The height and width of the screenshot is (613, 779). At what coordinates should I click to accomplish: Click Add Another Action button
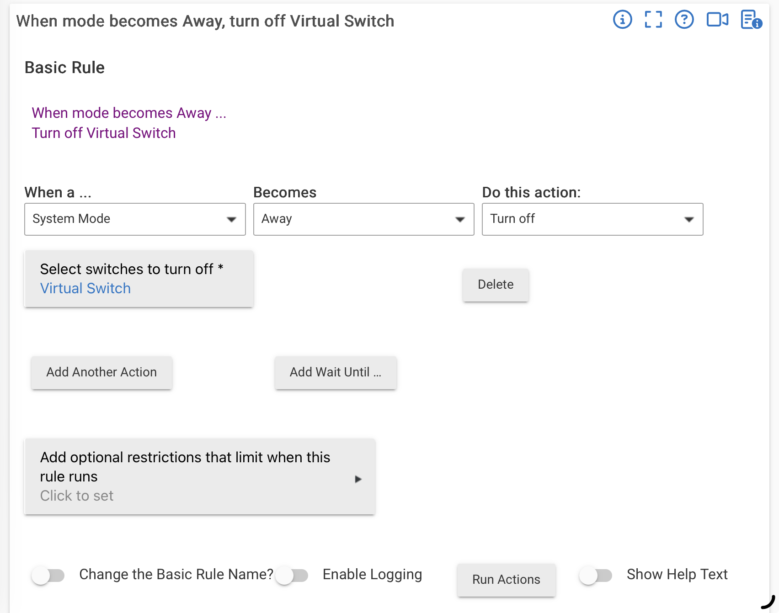click(x=101, y=372)
